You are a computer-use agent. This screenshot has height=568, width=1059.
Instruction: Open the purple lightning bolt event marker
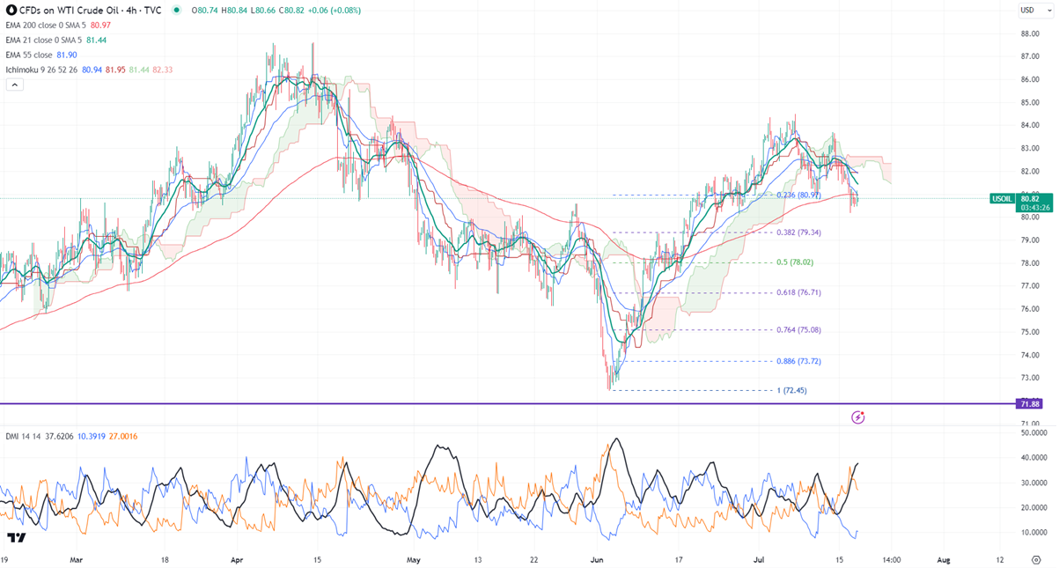859,416
